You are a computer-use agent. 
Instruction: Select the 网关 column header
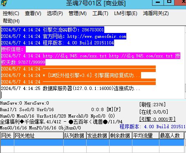(7, 136)
